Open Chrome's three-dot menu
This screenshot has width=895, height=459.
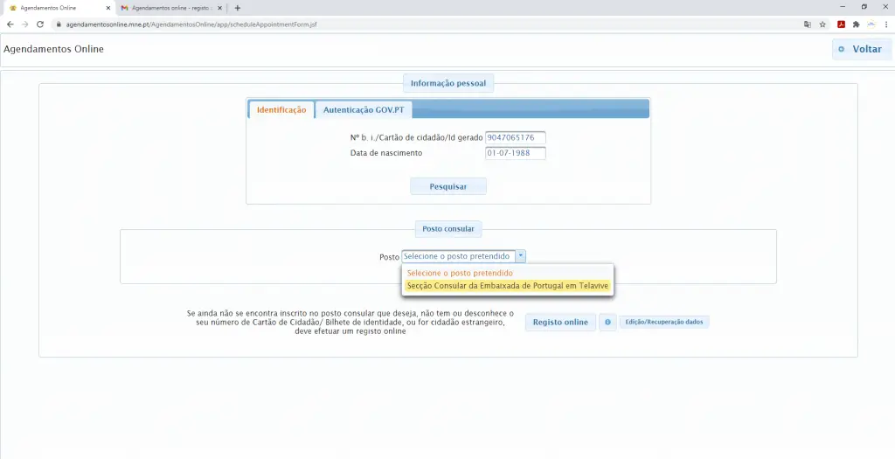click(885, 24)
